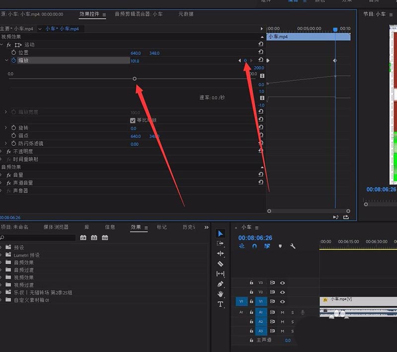Open timeline 小车 panel menu icon

[257, 228]
